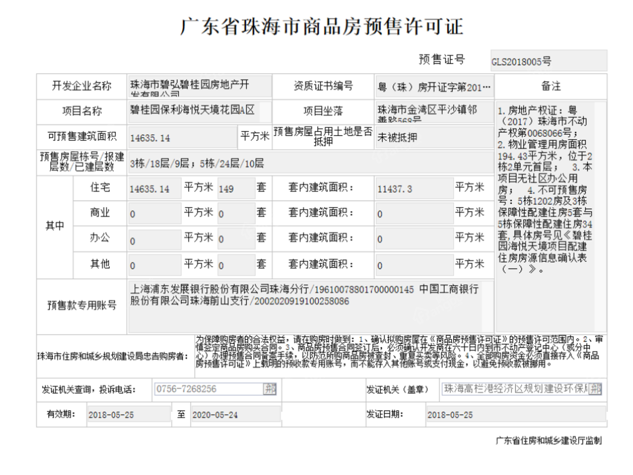Click the validity end date 2020-05-24

(235, 415)
